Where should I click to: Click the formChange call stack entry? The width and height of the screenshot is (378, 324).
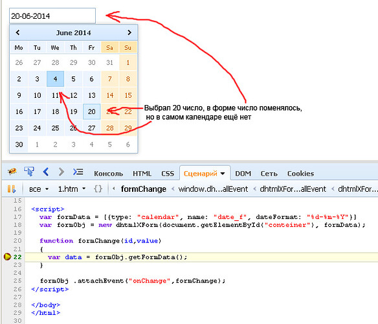144,189
